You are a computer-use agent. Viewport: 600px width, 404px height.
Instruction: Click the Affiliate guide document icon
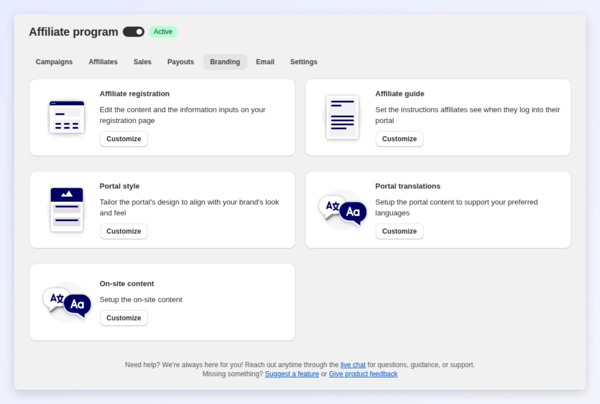click(x=342, y=117)
